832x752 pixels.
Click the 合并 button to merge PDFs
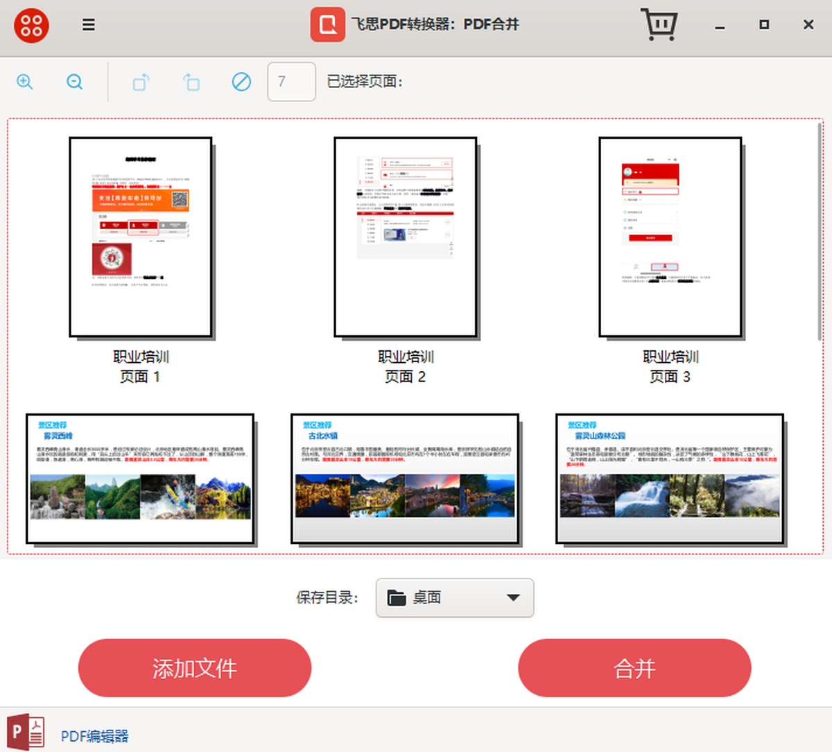coord(634,668)
